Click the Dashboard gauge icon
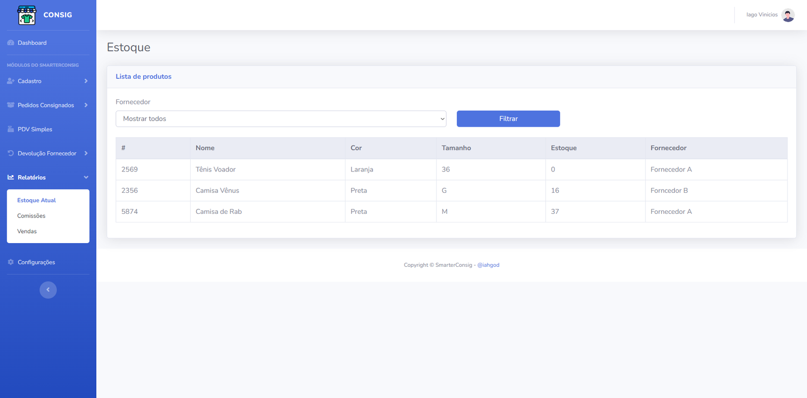Viewport: 807px width, 398px height. [x=11, y=43]
